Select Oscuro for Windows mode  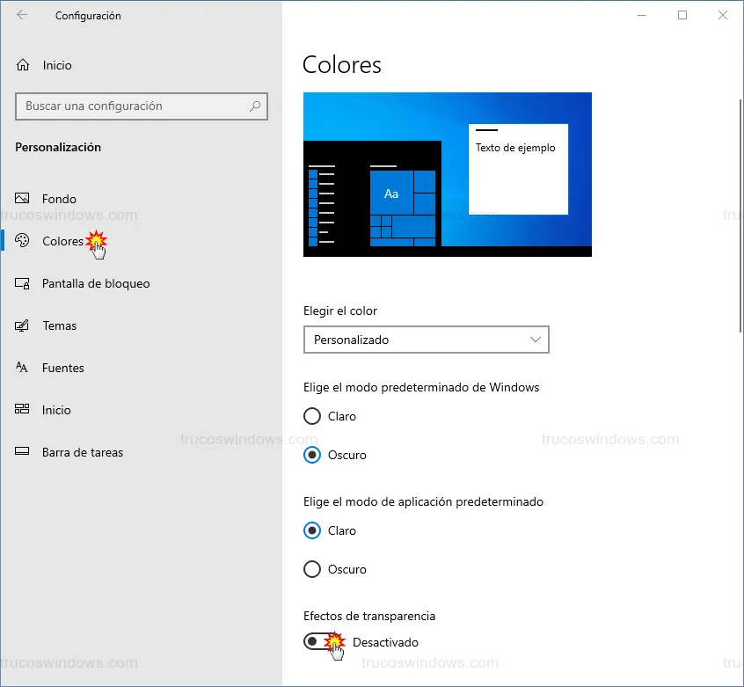311,455
